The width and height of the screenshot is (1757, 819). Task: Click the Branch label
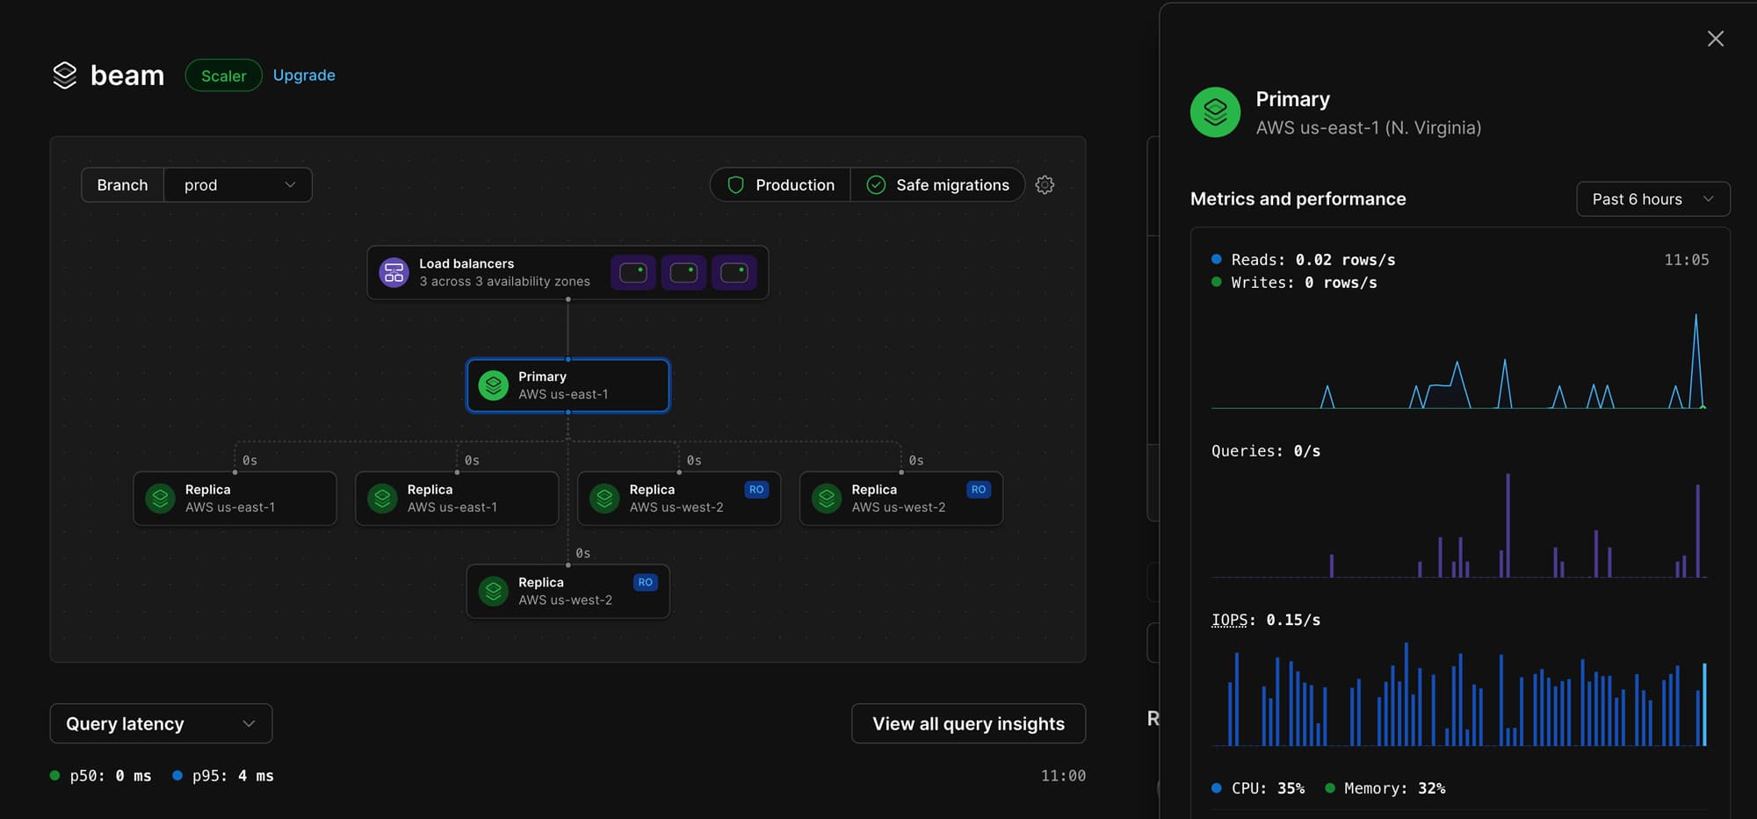click(122, 185)
